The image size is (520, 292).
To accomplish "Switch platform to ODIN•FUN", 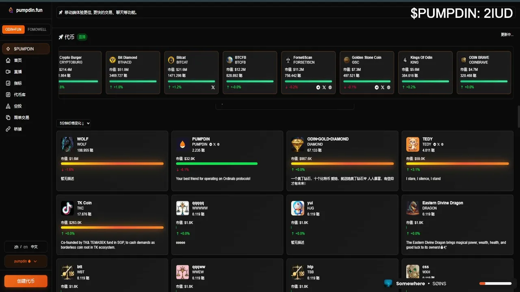I will point(14,30).
